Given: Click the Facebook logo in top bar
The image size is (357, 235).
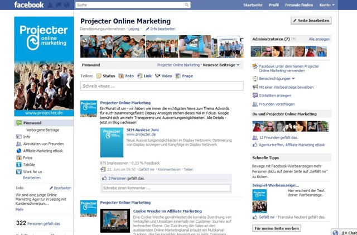Looking at the screenshot, I should (28, 4).
